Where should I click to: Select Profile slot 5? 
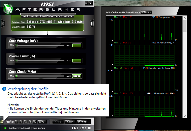35,122
